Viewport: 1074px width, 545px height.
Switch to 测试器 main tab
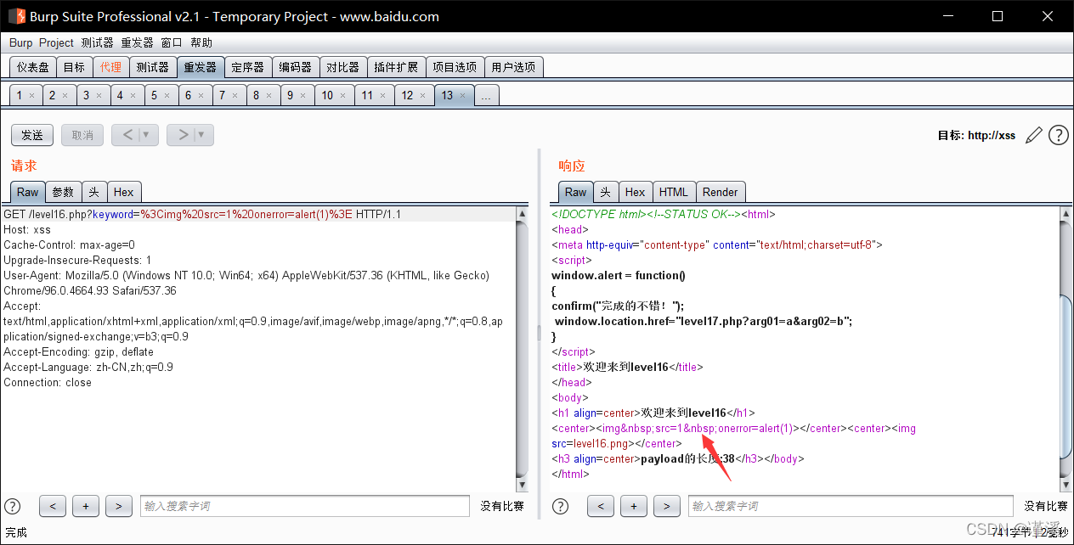[x=153, y=67]
